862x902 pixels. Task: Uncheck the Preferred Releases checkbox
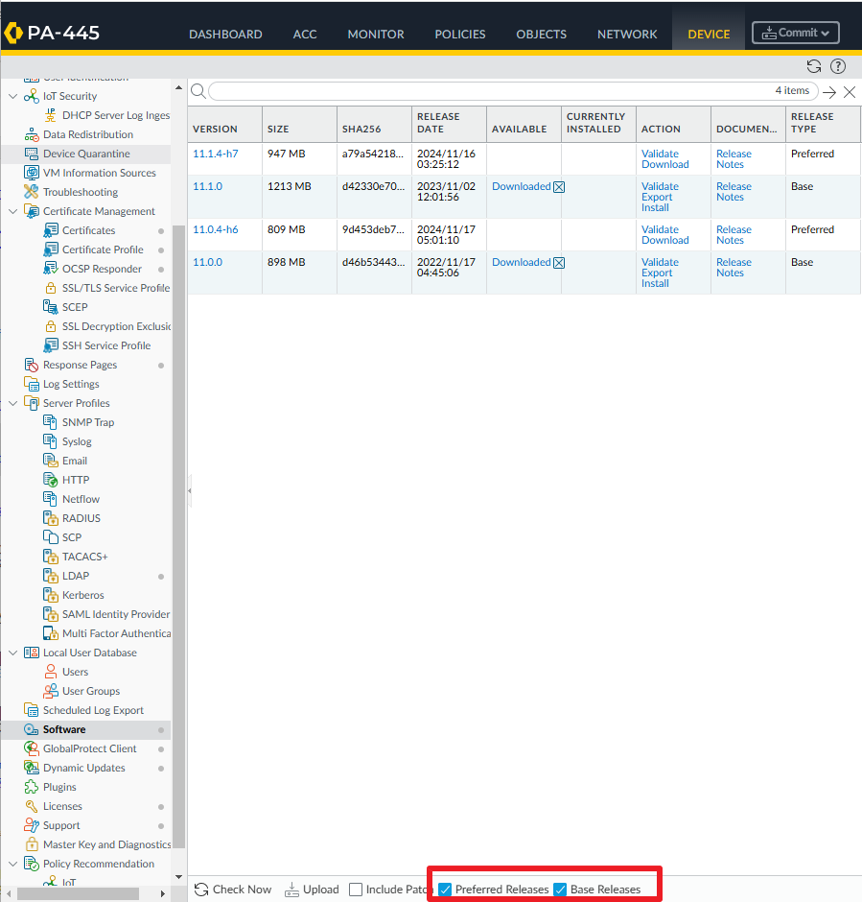pos(445,890)
